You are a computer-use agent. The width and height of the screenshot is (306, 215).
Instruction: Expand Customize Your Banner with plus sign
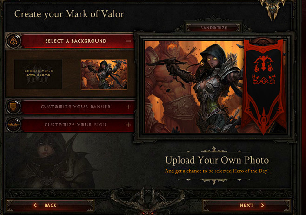coord(128,107)
